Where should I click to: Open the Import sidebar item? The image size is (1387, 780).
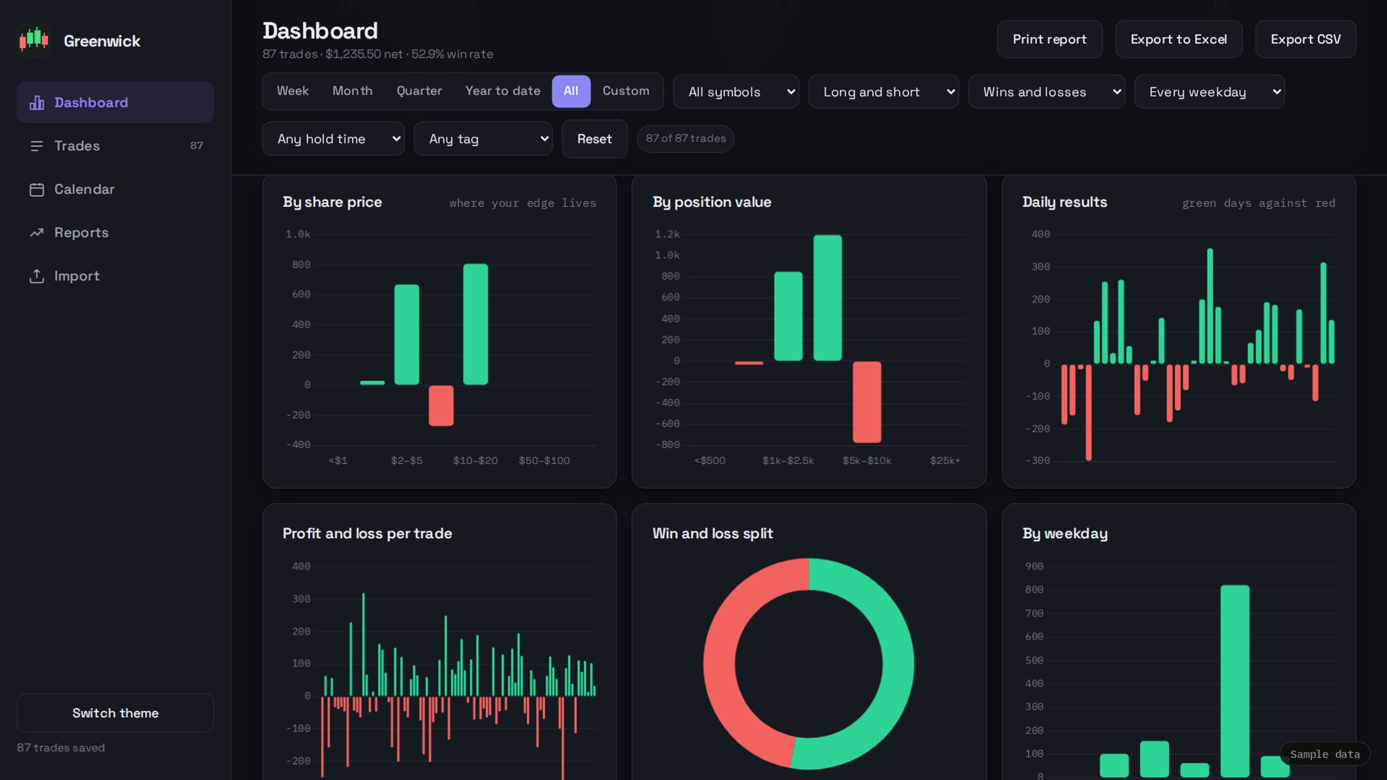(115, 276)
